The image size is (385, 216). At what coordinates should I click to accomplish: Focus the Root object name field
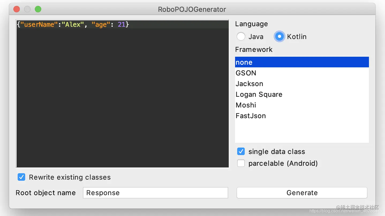tap(155, 193)
